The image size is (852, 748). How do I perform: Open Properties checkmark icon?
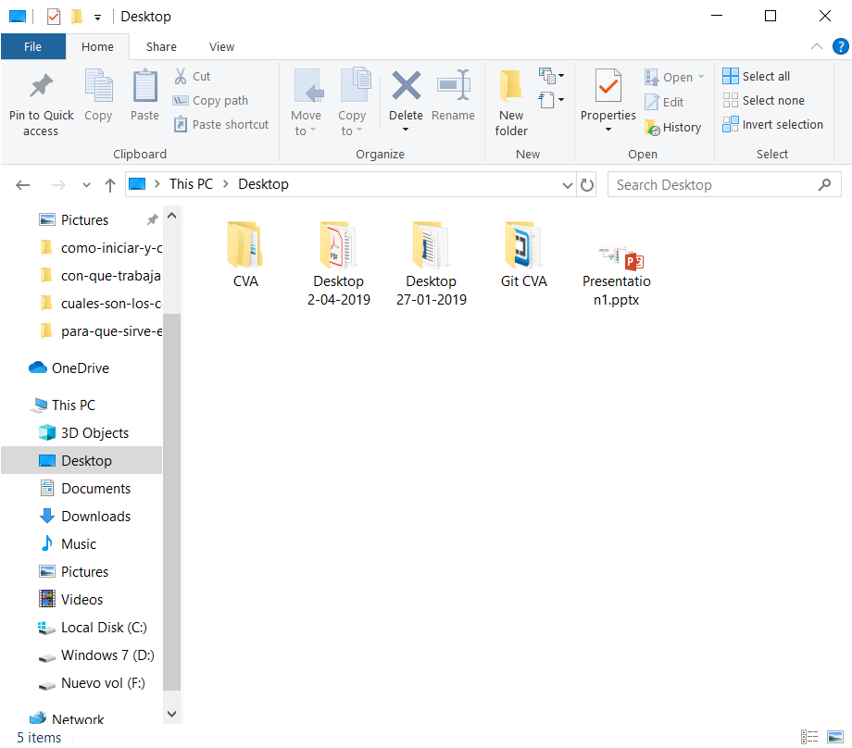point(608,86)
